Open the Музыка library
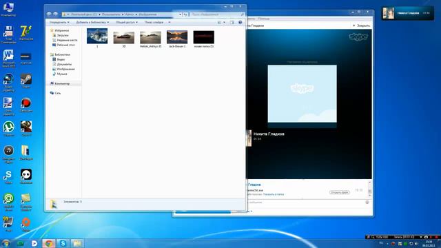The image size is (441, 248). (62, 74)
